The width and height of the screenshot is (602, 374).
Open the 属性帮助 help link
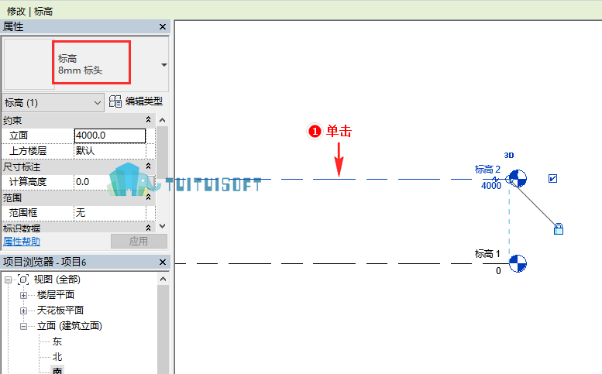click(x=22, y=242)
